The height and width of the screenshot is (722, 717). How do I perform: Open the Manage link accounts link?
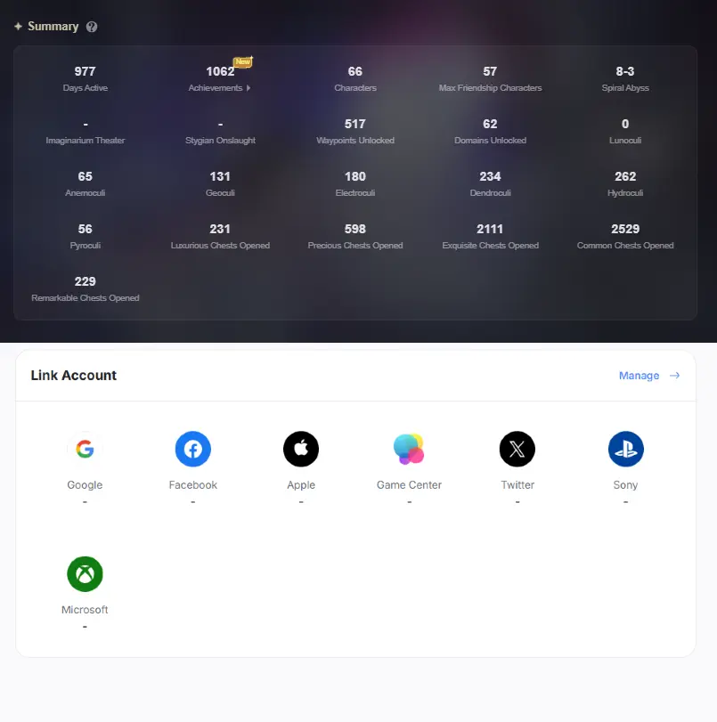(x=639, y=376)
